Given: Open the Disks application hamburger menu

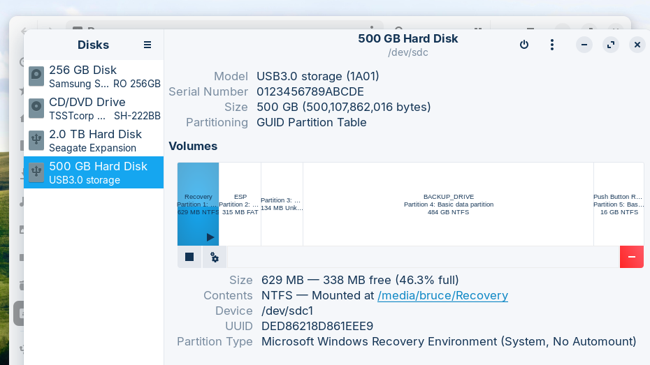Looking at the screenshot, I should coord(147,45).
